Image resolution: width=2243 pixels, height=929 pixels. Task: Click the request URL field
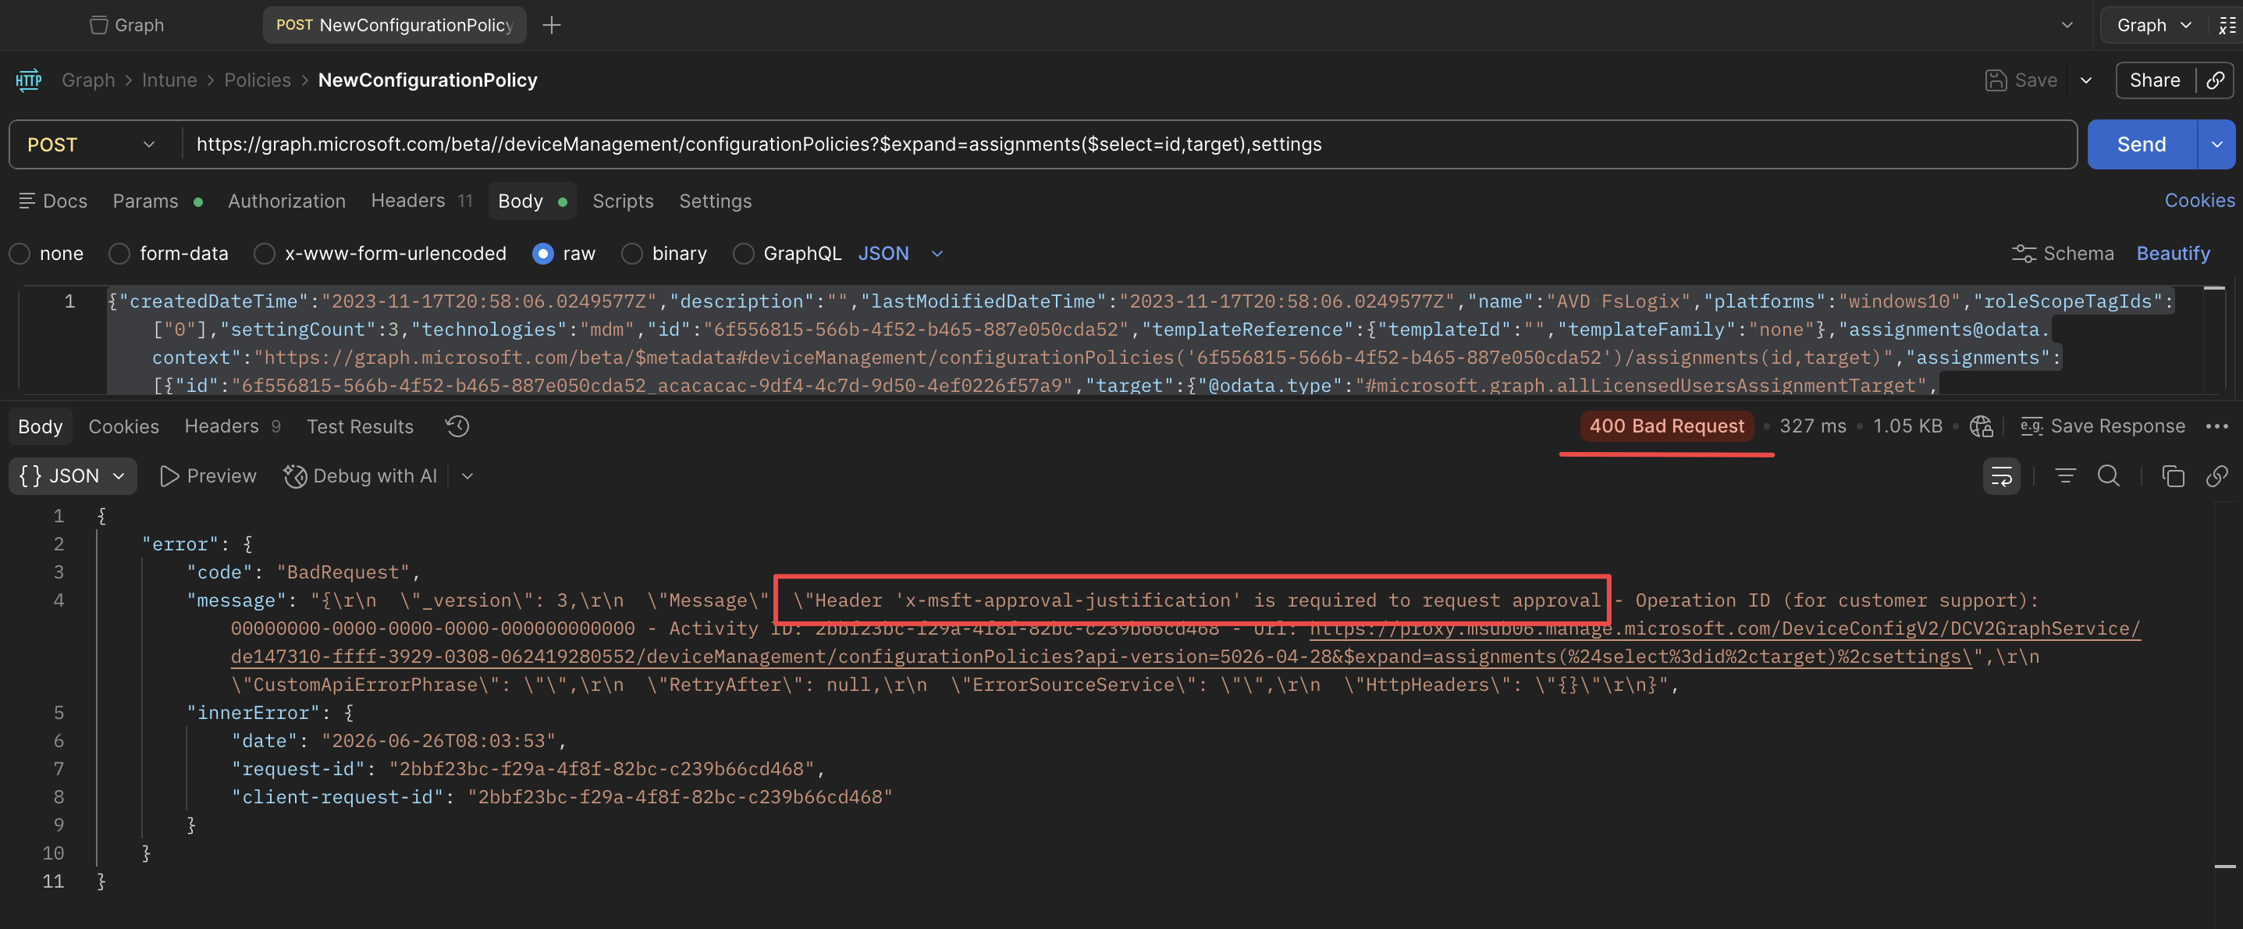tap(1129, 144)
